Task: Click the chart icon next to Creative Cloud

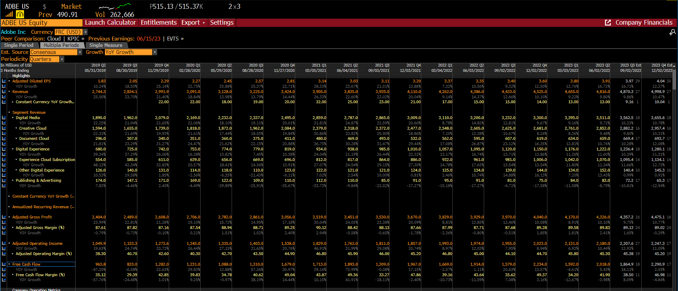Action: pos(4,128)
